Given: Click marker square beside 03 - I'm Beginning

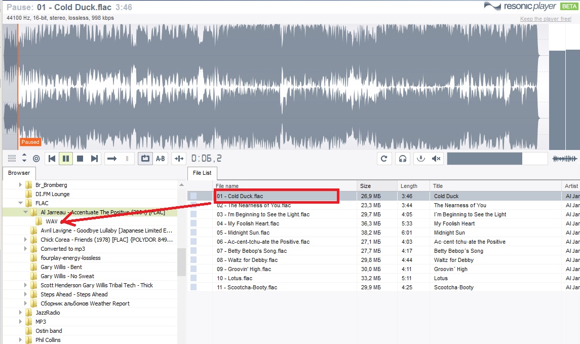Looking at the screenshot, I should [x=194, y=214].
